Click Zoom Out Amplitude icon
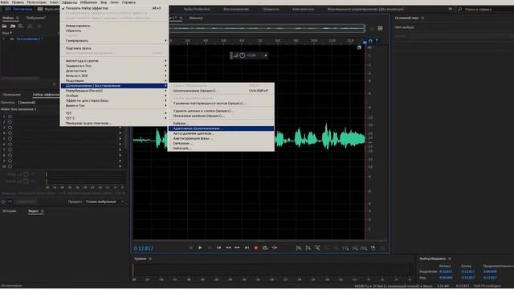This screenshot has height=289, width=514. [308, 248]
